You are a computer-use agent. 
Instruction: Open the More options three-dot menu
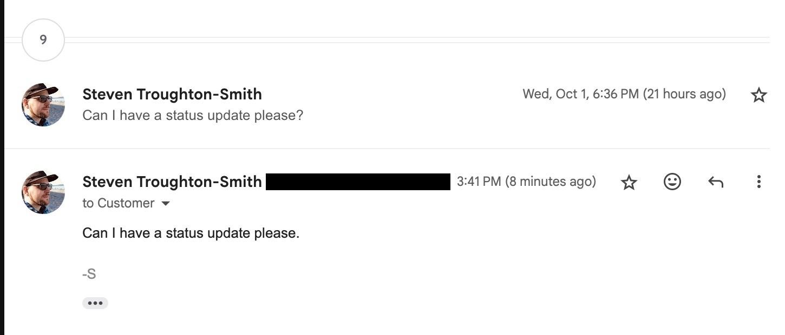pos(758,182)
